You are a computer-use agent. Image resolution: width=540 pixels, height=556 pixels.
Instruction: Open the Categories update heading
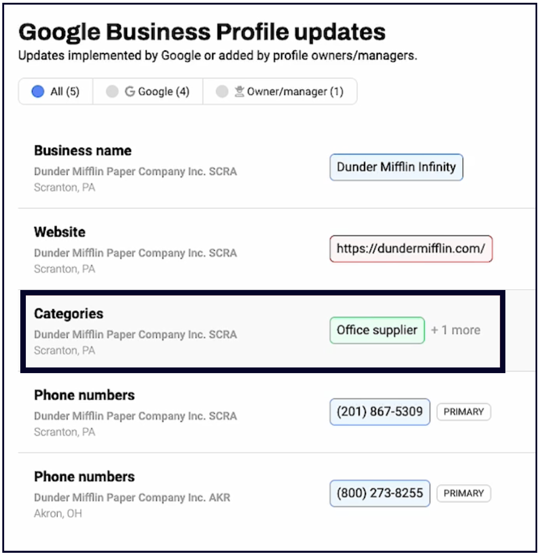(69, 314)
